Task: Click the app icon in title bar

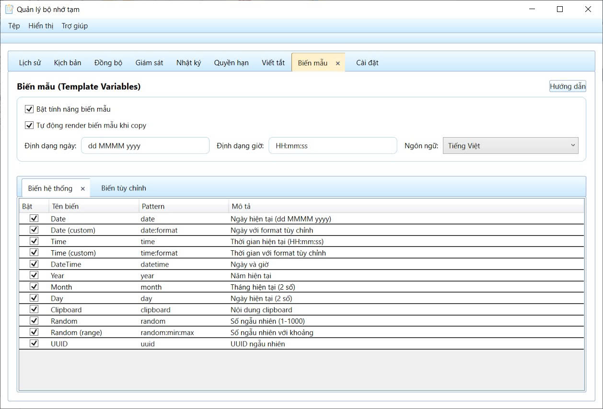Action: tap(9, 9)
